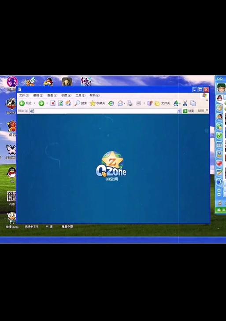The width and height of the screenshot is (226, 321).
Task: Stop page loading with red X icon
Action: coord(53,103)
